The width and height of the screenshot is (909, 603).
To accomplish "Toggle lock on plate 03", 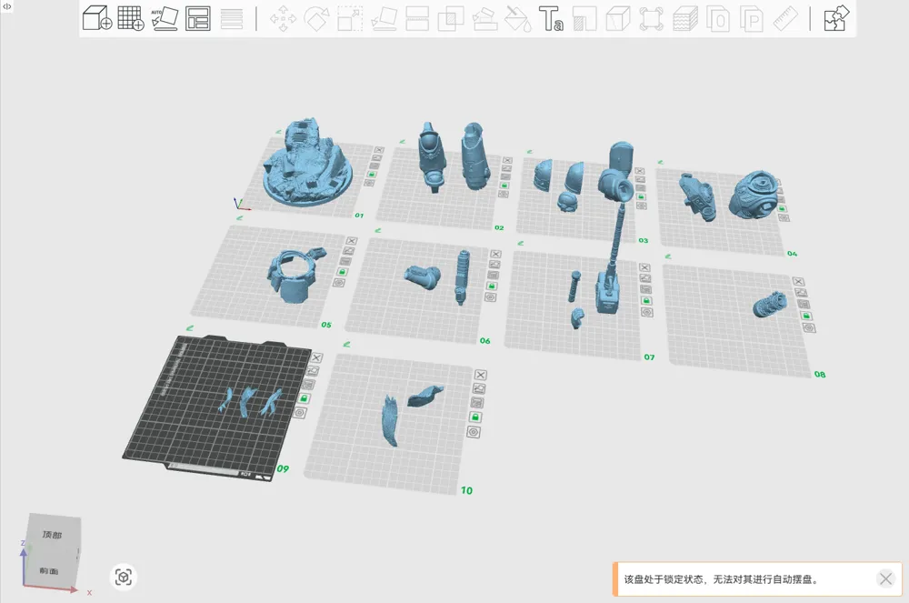I will (x=641, y=196).
